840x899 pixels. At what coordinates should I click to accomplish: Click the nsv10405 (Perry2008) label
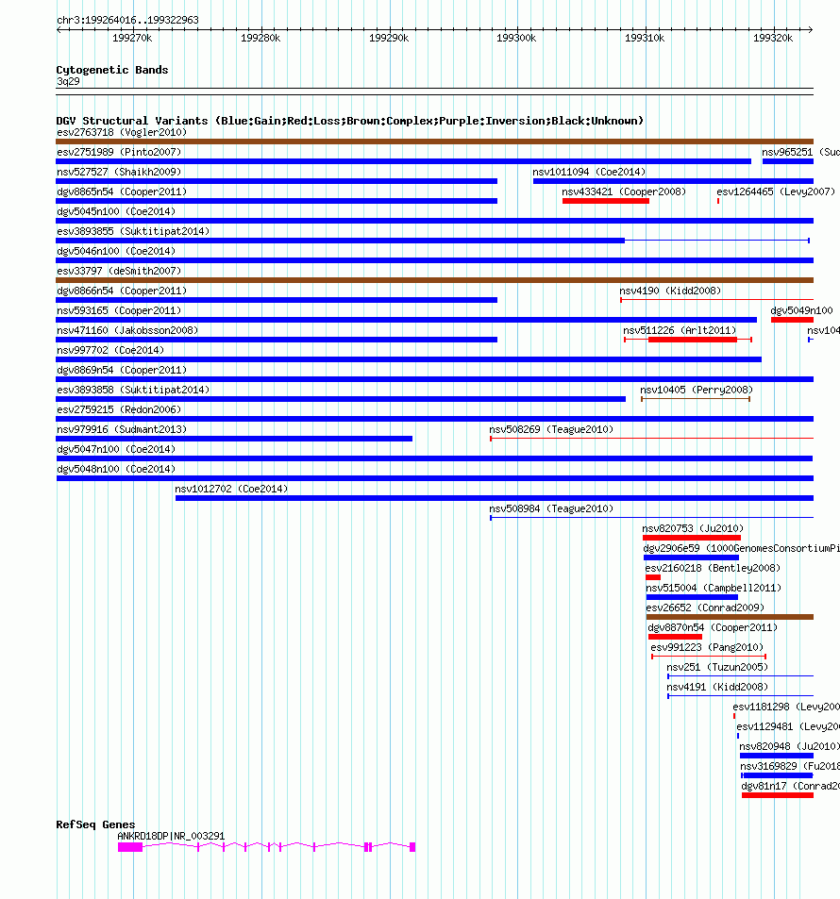[x=697, y=390]
